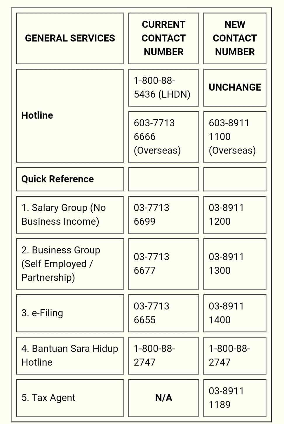Click the UNCHANGE cell
The width and height of the screenshot is (284, 424).
pos(235,88)
